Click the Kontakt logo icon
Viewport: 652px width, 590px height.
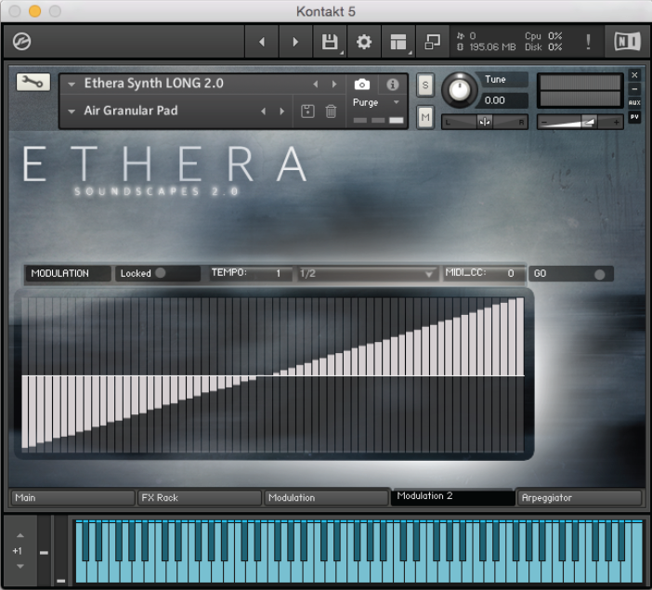tap(21, 42)
